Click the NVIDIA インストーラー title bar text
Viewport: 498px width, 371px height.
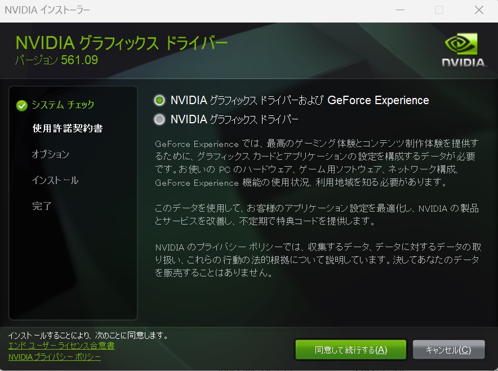(x=47, y=10)
